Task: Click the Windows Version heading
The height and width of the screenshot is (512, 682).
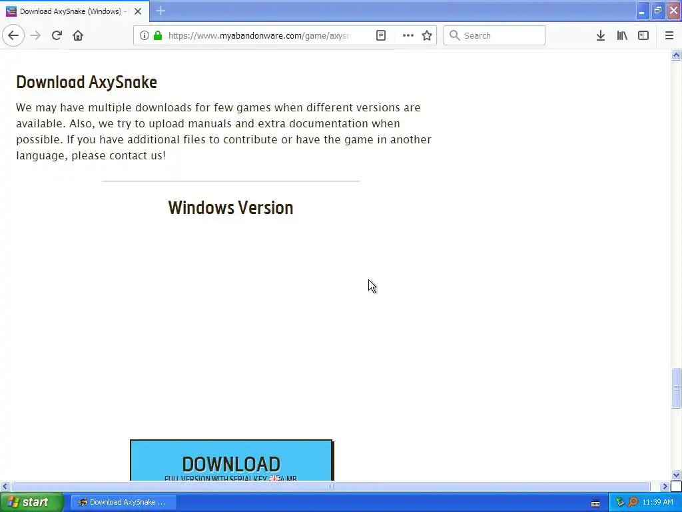Action: [x=230, y=208]
